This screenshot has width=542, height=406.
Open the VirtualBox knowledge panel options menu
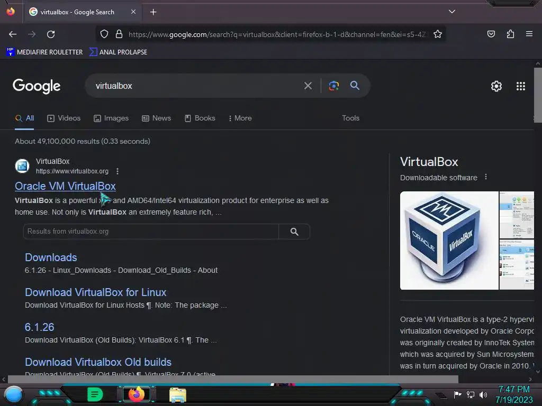[486, 177]
